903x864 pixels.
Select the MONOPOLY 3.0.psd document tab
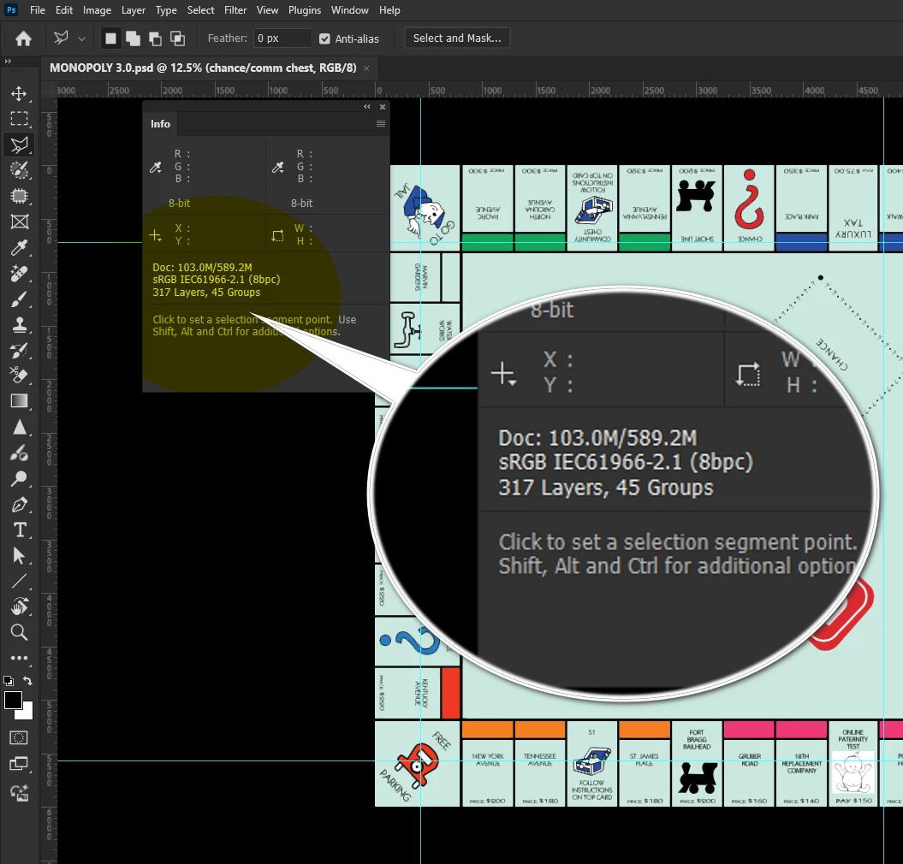pyautogui.click(x=204, y=68)
